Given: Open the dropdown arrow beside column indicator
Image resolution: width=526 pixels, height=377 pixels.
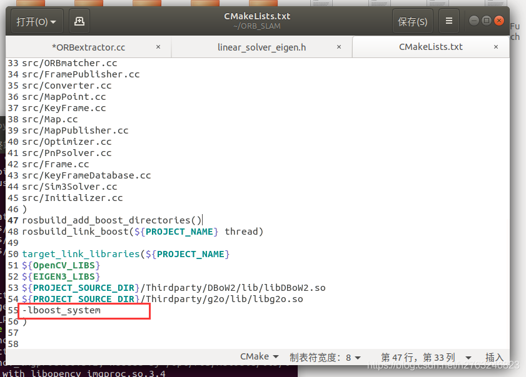Looking at the screenshot, I should (468, 358).
